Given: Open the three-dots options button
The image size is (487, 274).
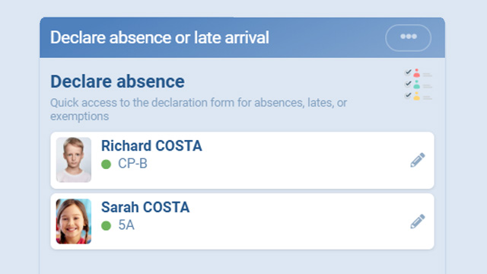Looking at the screenshot, I should tap(408, 37).
